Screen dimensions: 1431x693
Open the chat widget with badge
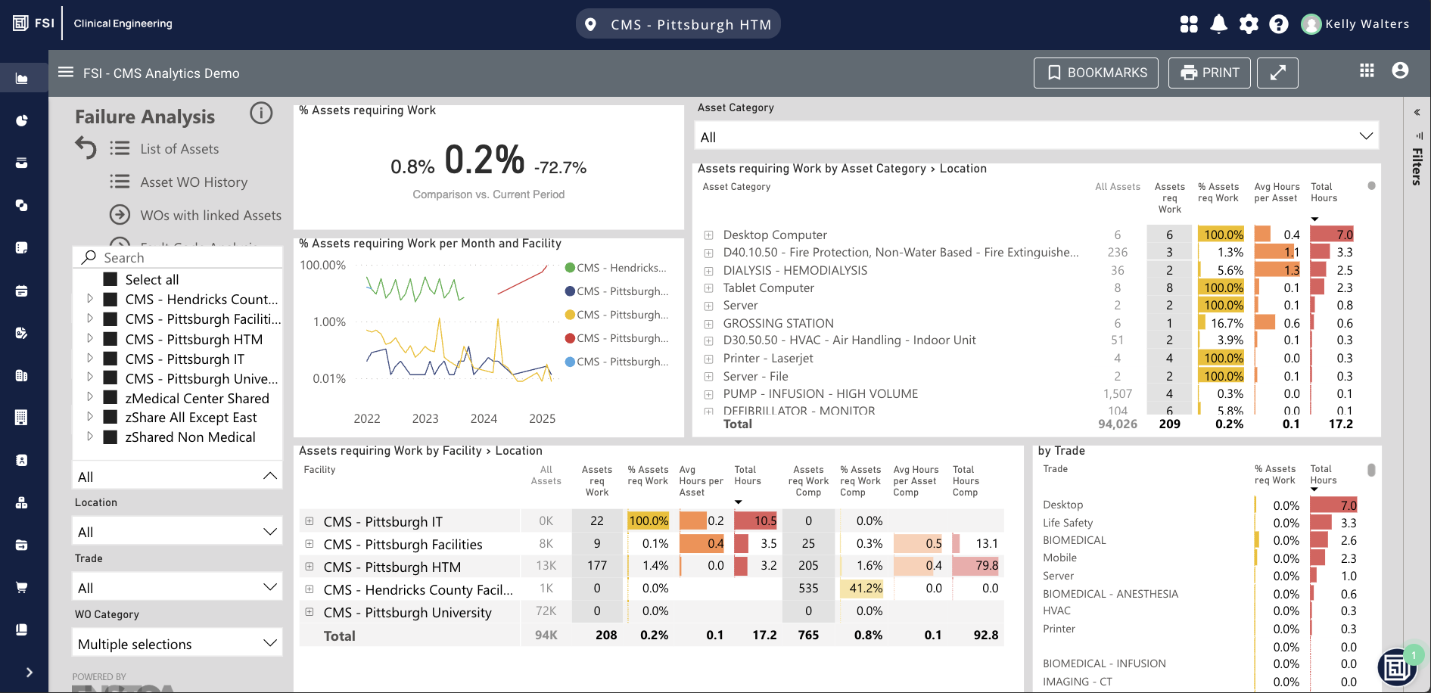[1397, 667]
